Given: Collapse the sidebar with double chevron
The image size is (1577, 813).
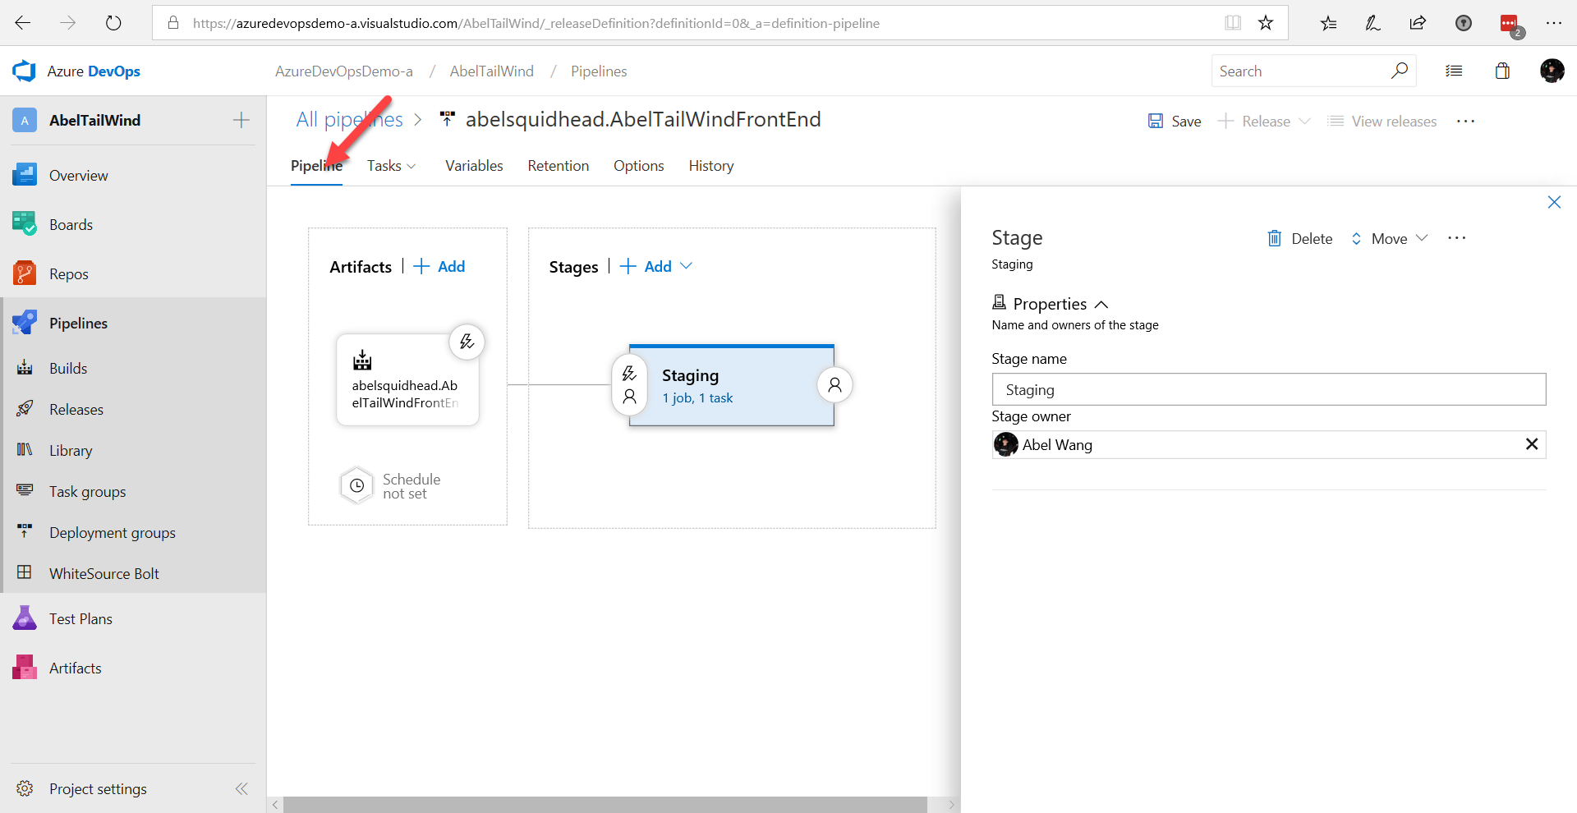Looking at the screenshot, I should [241, 788].
